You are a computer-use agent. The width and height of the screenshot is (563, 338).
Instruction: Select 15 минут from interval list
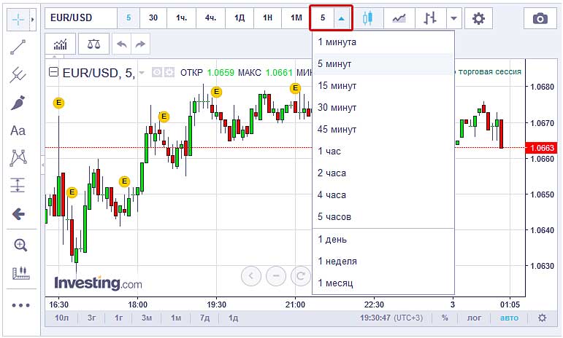tap(337, 86)
